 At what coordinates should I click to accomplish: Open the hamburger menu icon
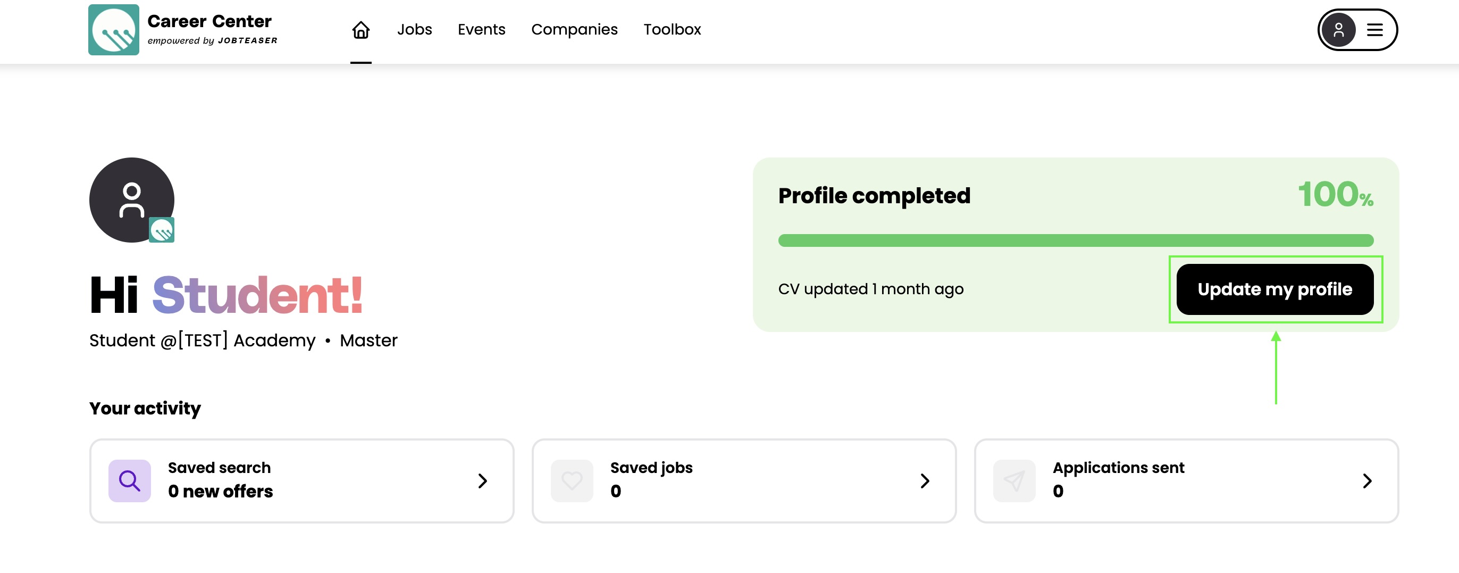[1374, 29]
